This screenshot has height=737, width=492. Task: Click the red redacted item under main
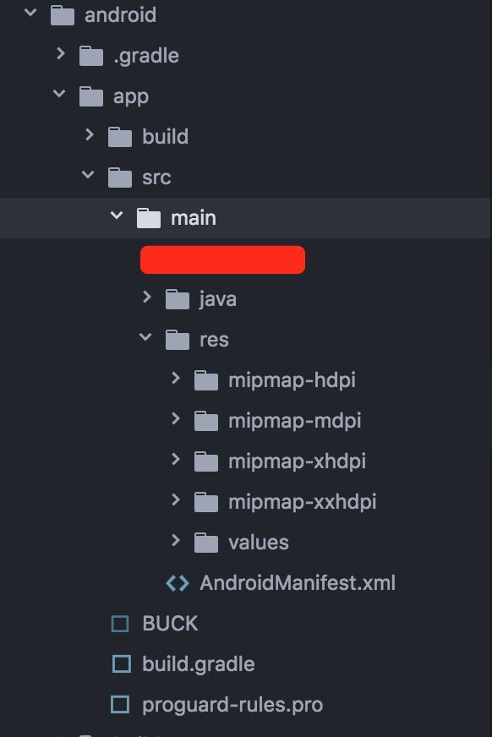(x=222, y=259)
